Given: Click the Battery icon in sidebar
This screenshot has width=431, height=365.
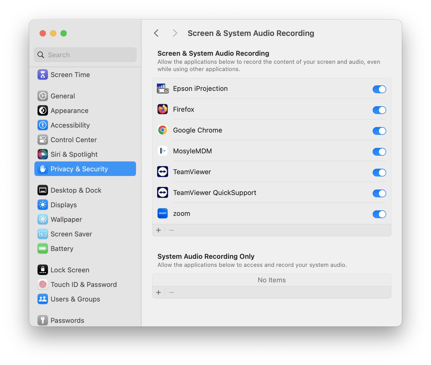Looking at the screenshot, I should point(43,249).
